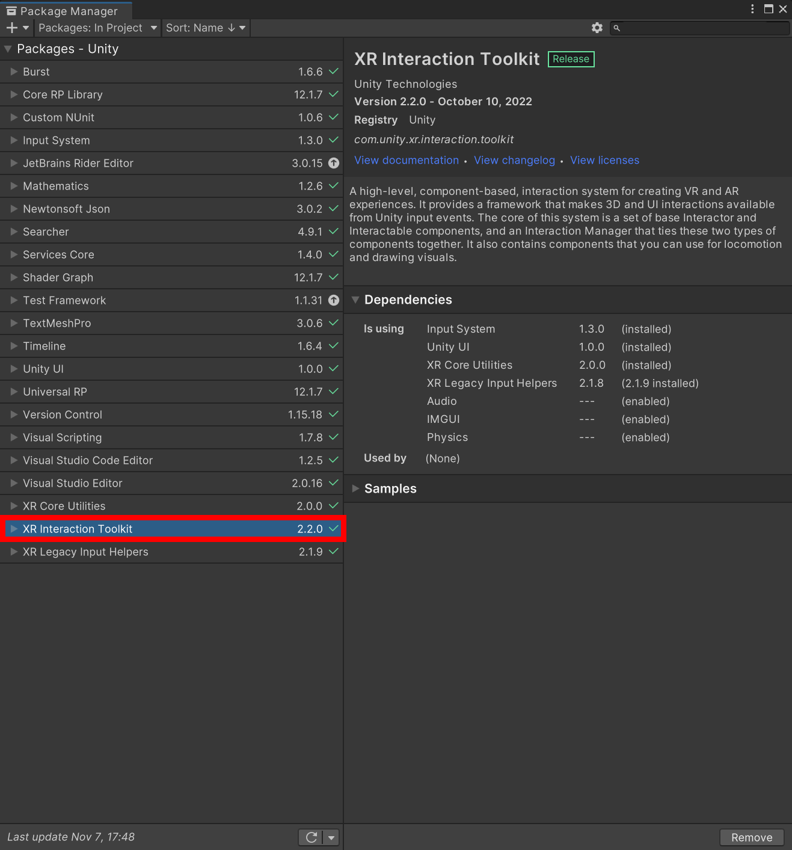The height and width of the screenshot is (850, 792).
Task: Click the Audio dependency entry
Action: point(442,401)
